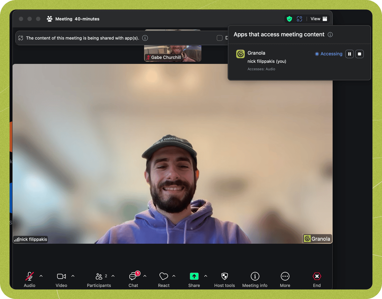The height and width of the screenshot is (299, 382).
Task: Expand the React options chevron
Action: (x=174, y=276)
